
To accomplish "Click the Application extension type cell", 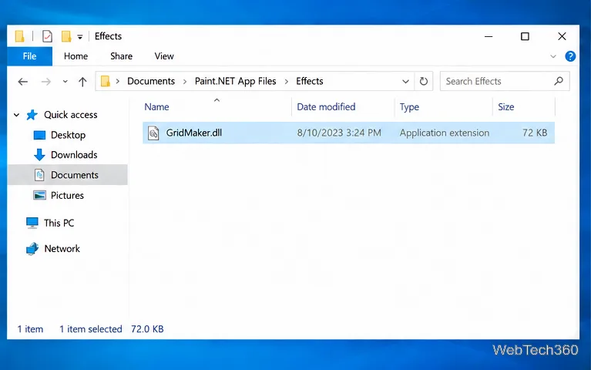I will (x=445, y=133).
